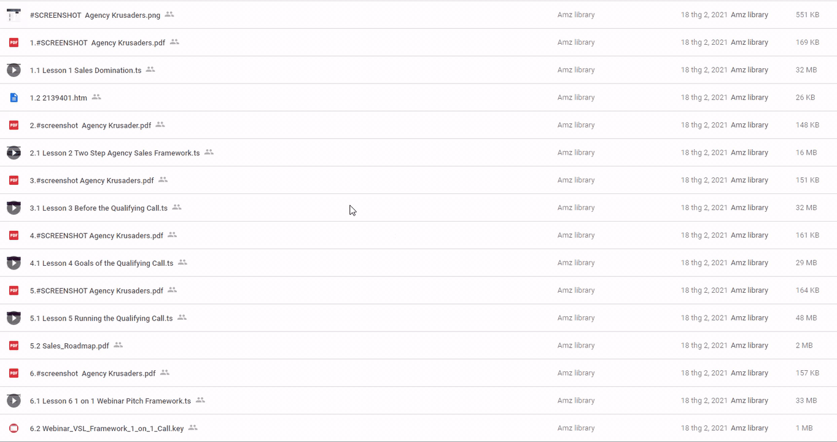Open 4.1 Lesson 4 Goals of the Qualifying Call.ts
The height and width of the screenshot is (442, 837).
point(101,263)
